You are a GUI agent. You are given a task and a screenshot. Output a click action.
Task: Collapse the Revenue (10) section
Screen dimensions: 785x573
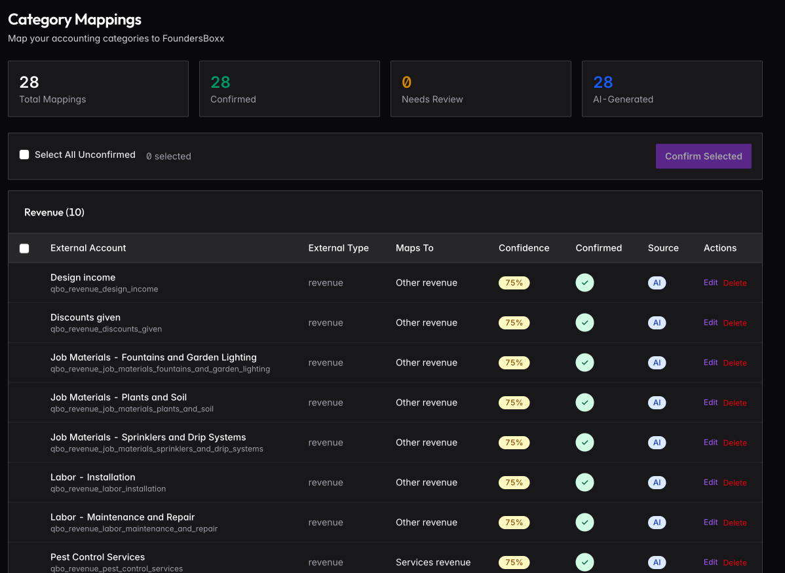click(54, 212)
